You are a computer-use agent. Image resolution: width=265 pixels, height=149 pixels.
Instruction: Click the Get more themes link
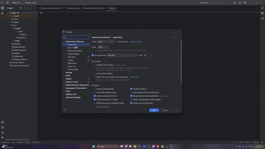(x=135, y=42)
